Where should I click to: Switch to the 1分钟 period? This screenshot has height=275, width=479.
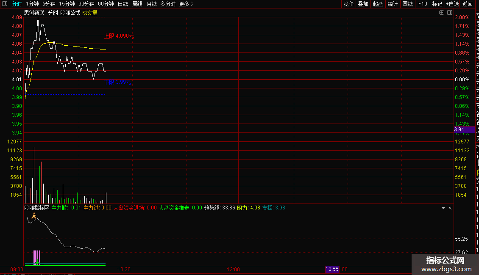click(32, 4)
